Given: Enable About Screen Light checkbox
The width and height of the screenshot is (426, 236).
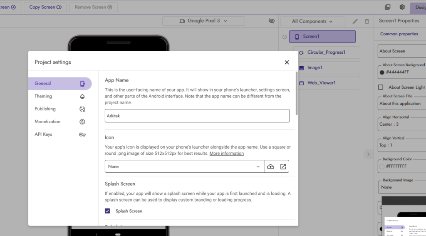Looking at the screenshot, I should [x=381, y=87].
